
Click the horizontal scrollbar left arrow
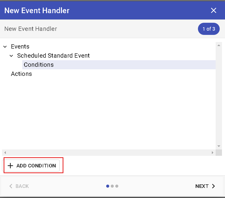5,153
